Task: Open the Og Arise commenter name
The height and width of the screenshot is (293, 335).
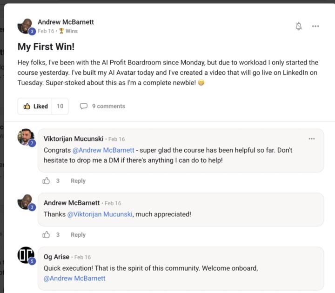Action: click(56, 257)
